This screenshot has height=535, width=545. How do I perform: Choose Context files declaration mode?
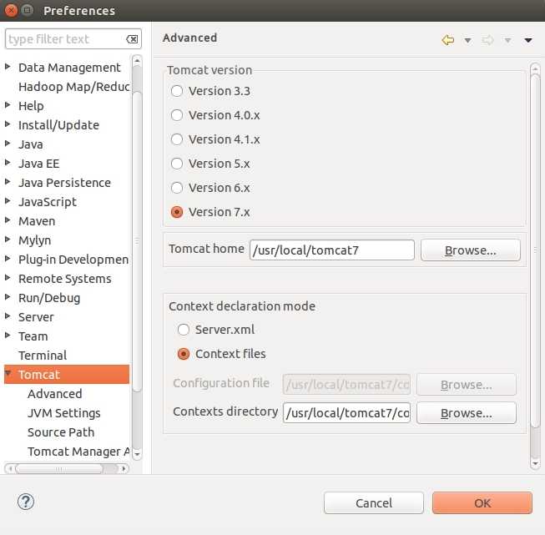click(x=184, y=354)
